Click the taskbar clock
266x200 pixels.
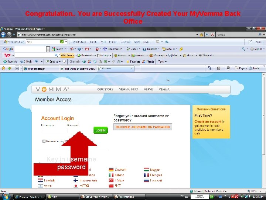pos(258,197)
